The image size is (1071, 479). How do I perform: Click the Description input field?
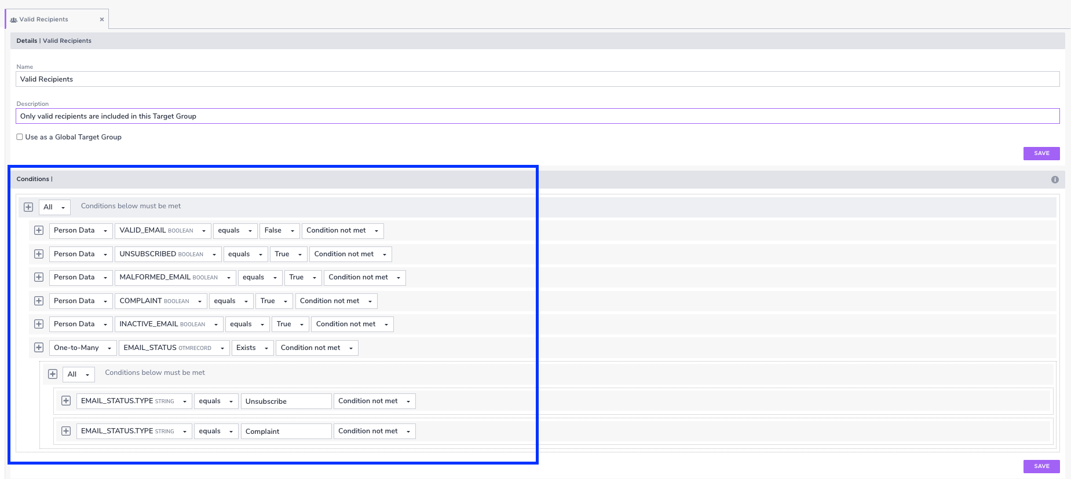coord(538,116)
